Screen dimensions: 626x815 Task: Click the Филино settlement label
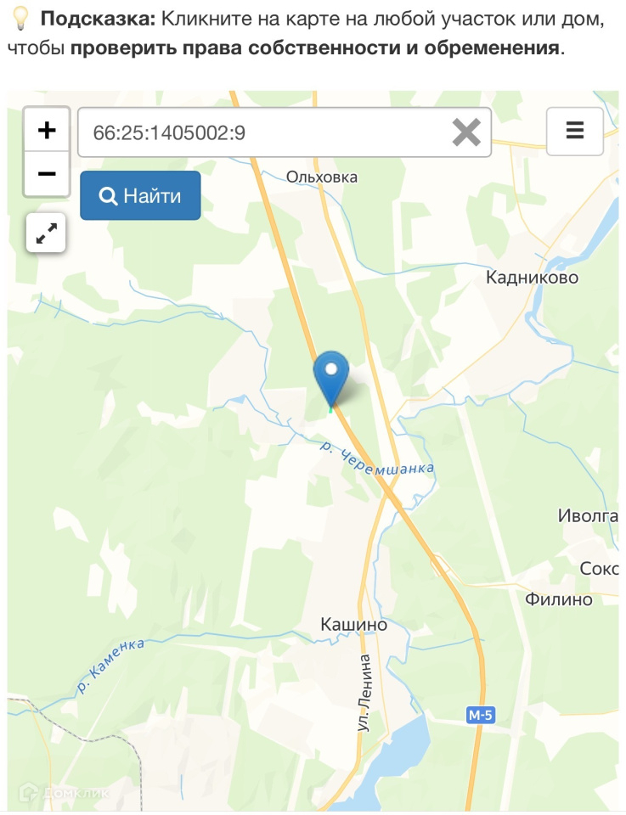pos(558,599)
